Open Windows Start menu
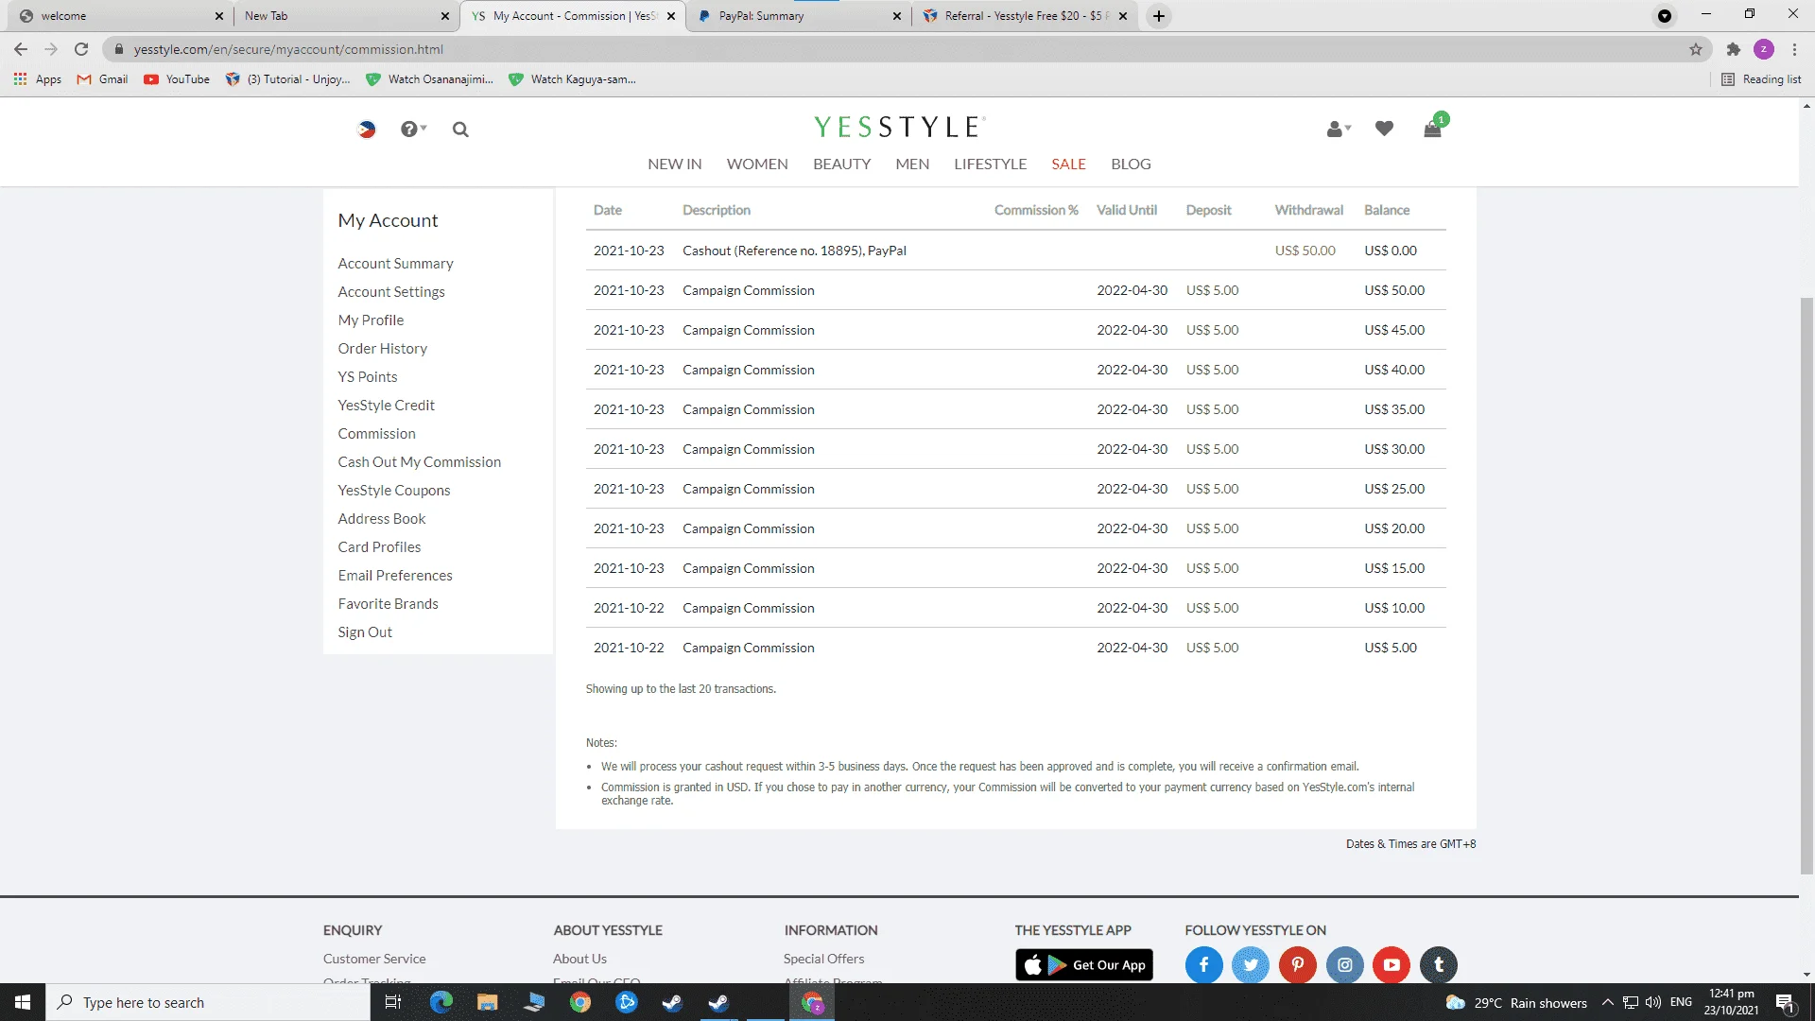1815x1021 pixels. click(x=23, y=1002)
